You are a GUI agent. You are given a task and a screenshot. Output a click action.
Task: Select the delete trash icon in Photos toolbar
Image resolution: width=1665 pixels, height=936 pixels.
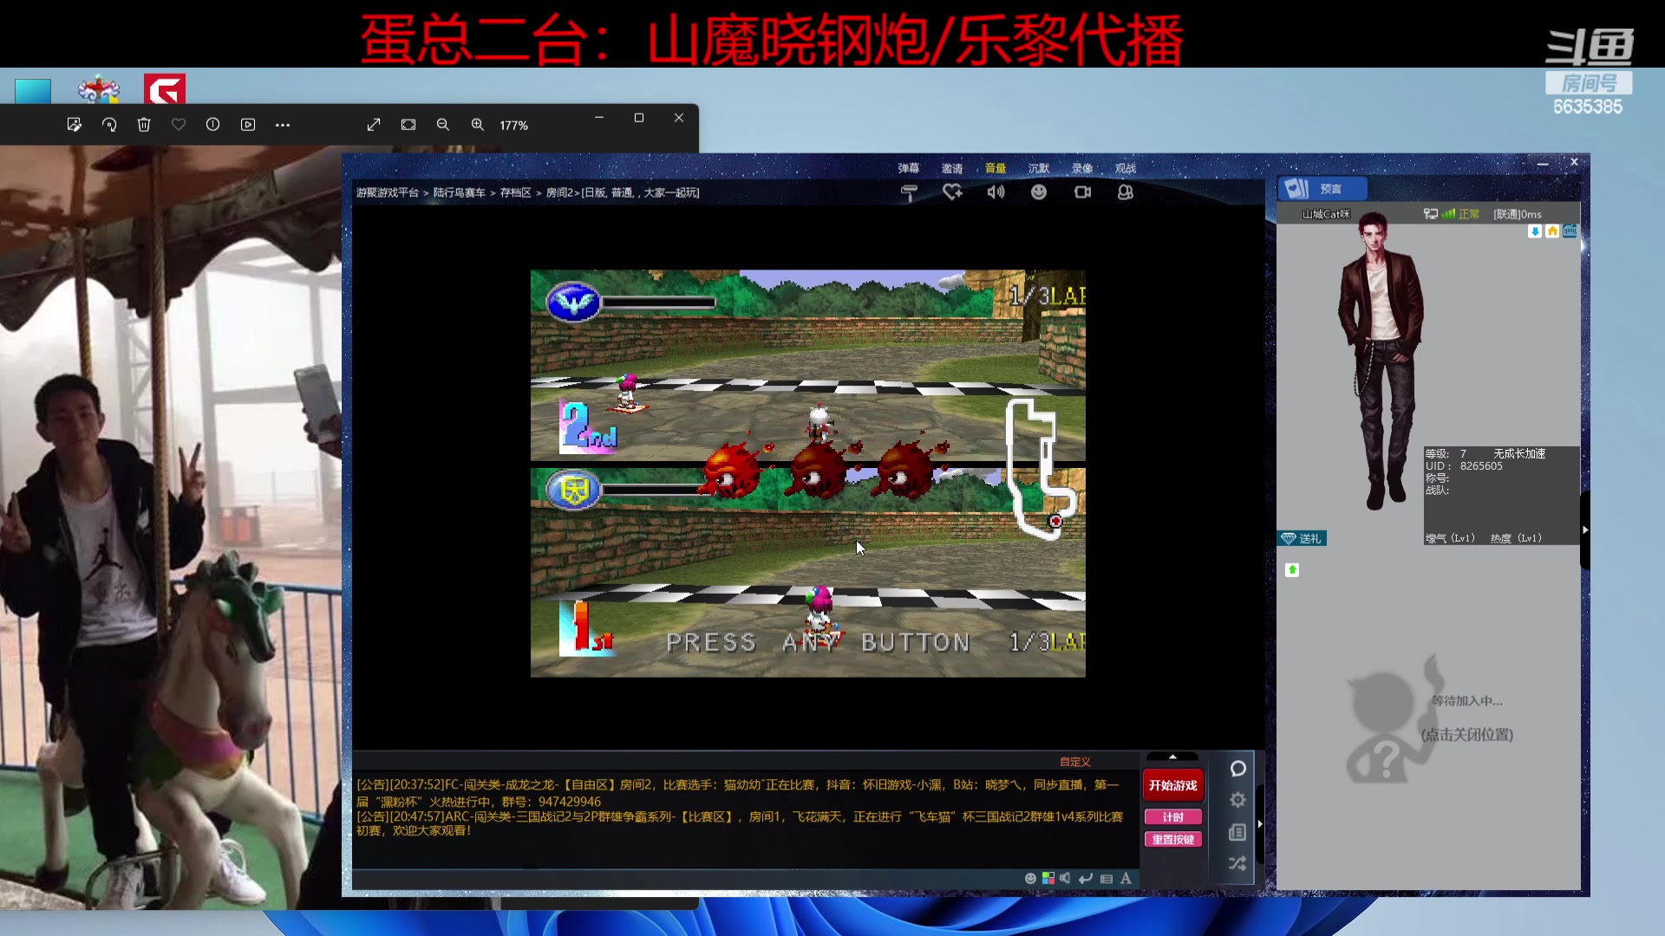click(x=144, y=124)
